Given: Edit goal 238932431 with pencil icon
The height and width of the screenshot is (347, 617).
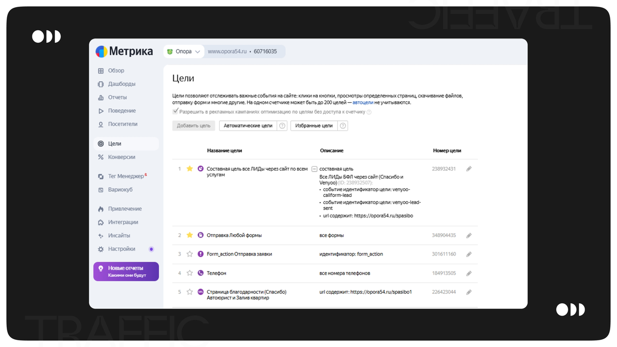Looking at the screenshot, I should click(469, 169).
